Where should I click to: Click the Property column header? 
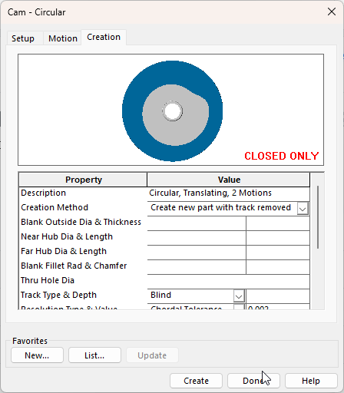tap(83, 180)
